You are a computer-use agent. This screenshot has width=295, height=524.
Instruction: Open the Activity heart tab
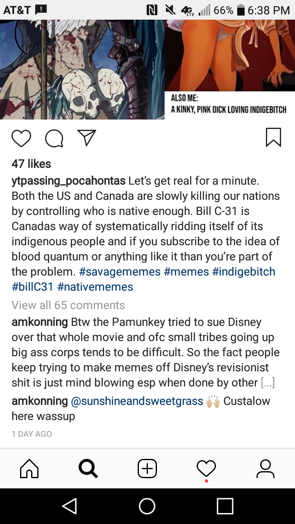click(x=206, y=468)
